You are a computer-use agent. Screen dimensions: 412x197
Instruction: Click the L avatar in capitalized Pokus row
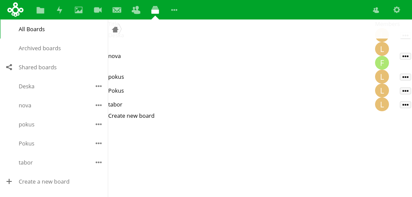(382, 90)
